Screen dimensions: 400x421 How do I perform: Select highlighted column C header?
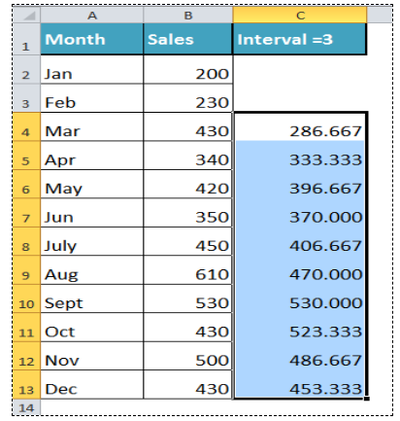[300, 16]
